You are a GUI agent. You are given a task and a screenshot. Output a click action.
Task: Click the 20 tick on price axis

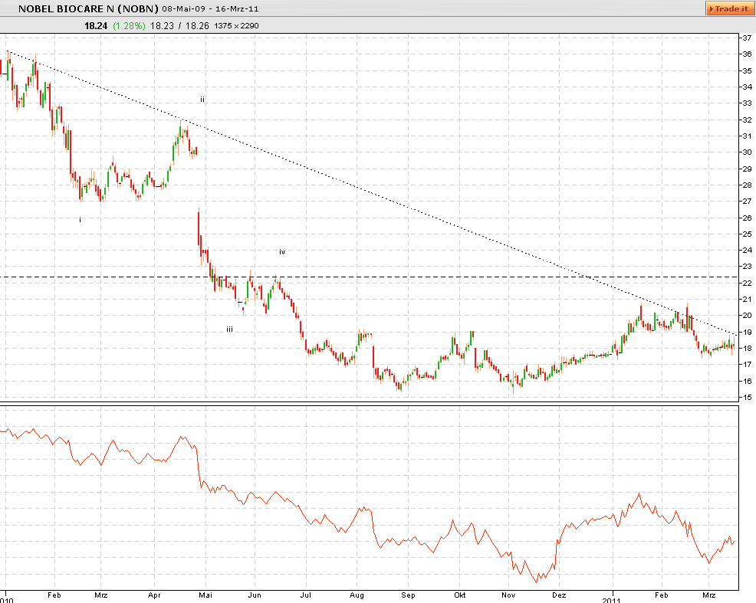coord(747,316)
